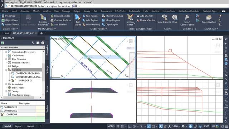This screenshot has width=229, height=129.
Task: Expand the CORRIDOR 01 tree node
Action: tap(10, 81)
